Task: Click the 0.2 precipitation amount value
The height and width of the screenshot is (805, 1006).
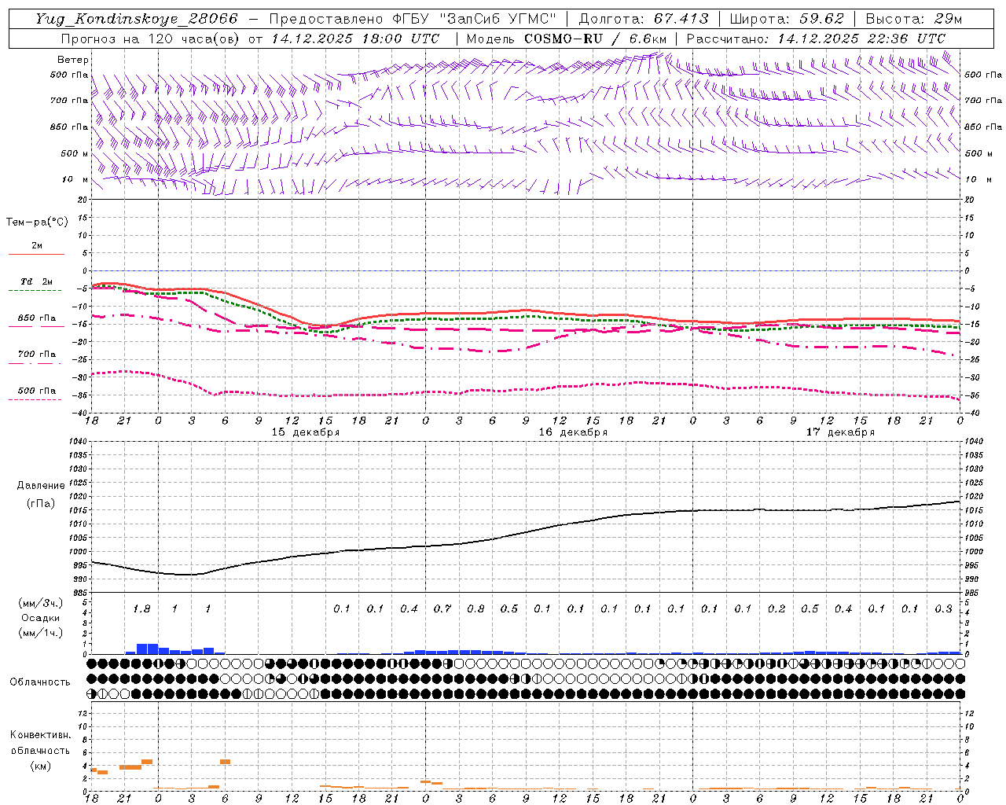Action: [777, 608]
